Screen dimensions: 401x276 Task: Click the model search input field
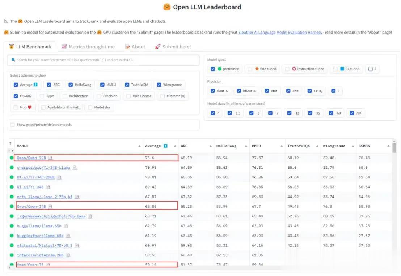(103, 60)
